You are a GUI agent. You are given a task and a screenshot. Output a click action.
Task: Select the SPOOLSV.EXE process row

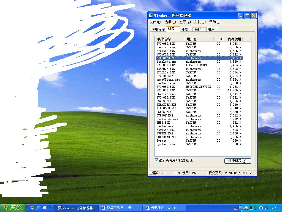pyautogui.click(x=199, y=73)
